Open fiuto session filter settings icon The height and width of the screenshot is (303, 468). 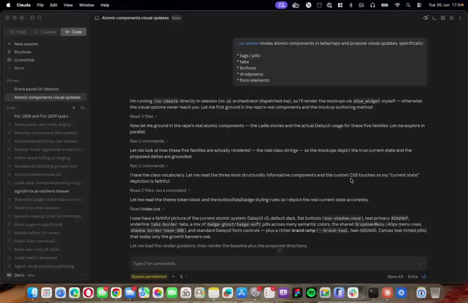82,108
